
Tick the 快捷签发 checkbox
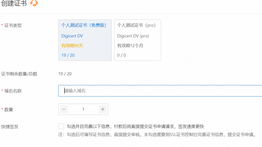point(61,126)
